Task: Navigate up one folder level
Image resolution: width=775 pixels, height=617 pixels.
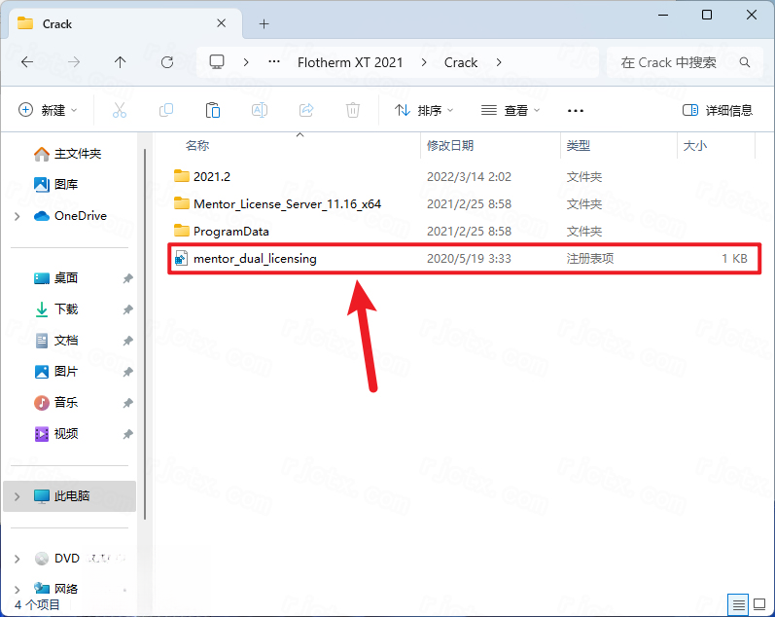Action: [121, 62]
